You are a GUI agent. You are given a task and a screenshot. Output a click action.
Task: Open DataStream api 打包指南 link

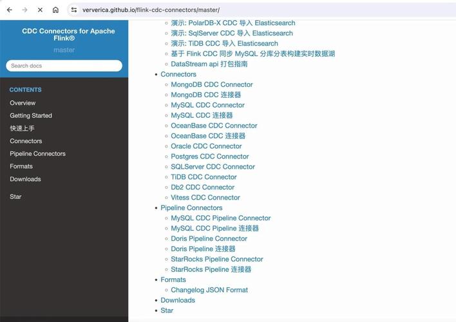(x=209, y=64)
